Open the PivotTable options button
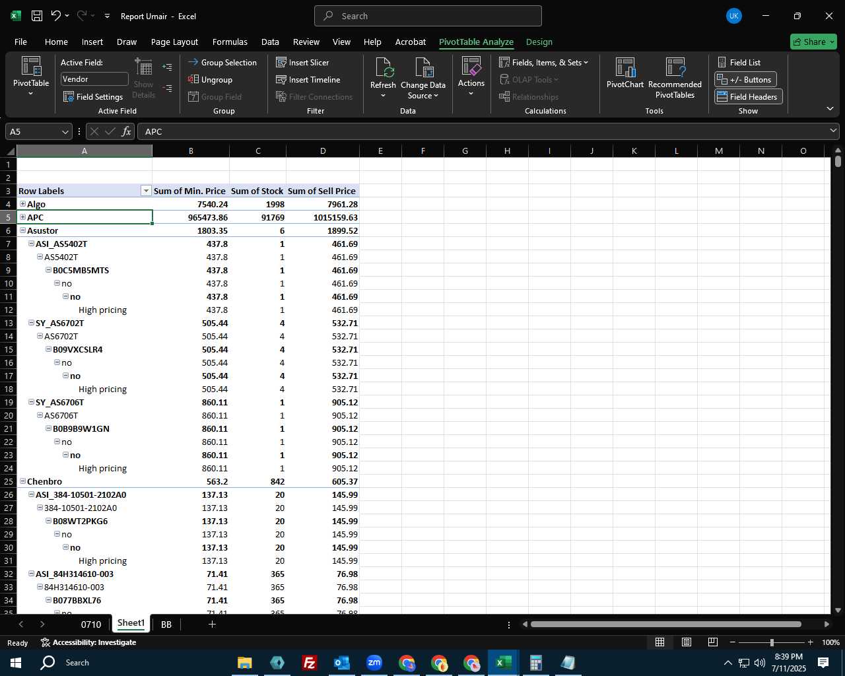845x676 pixels. [31, 77]
